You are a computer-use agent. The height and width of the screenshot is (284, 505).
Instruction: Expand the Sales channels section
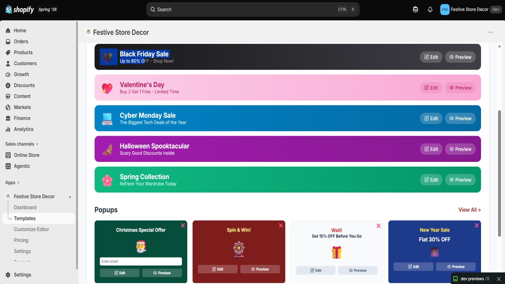(21, 144)
